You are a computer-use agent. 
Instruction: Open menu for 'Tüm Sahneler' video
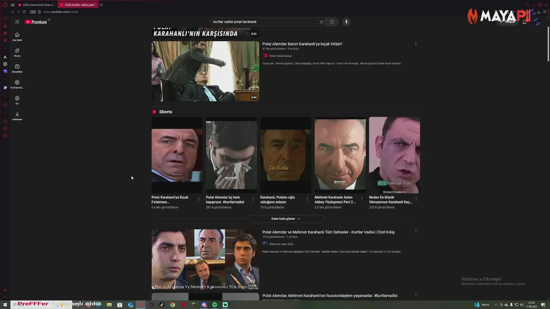pyautogui.click(x=416, y=231)
